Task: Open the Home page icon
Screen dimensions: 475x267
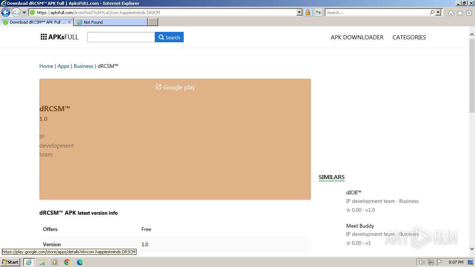Action: [451, 13]
